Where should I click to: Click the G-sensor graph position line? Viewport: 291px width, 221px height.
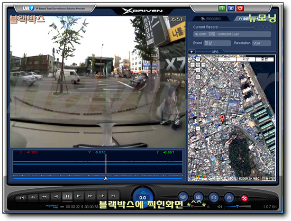[x=106, y=163]
